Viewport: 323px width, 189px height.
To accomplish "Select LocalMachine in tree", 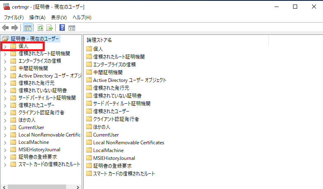I will pyautogui.click(x=34, y=142).
